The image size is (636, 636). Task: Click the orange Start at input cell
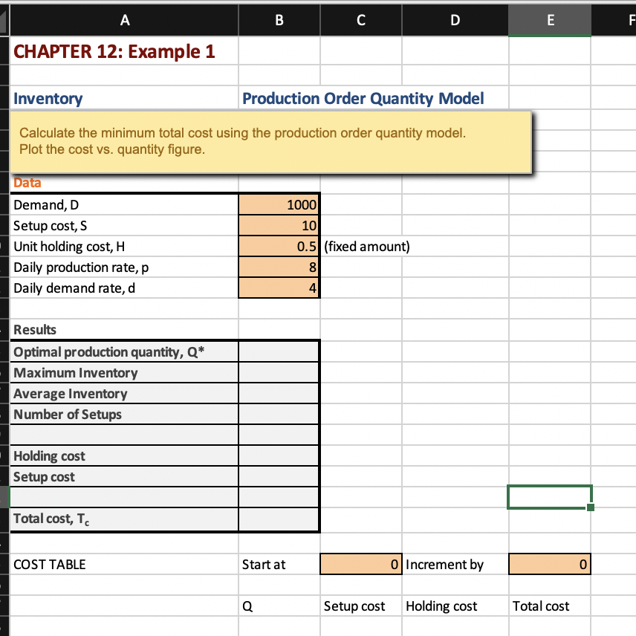pos(360,564)
